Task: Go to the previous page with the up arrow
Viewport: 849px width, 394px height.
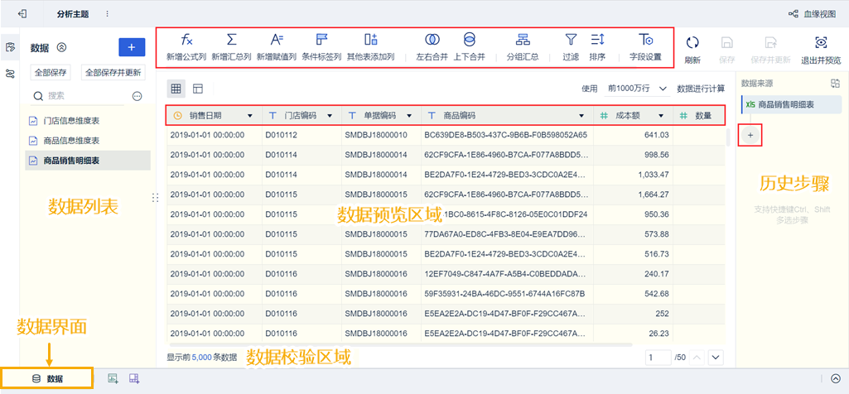Action: pos(697,358)
